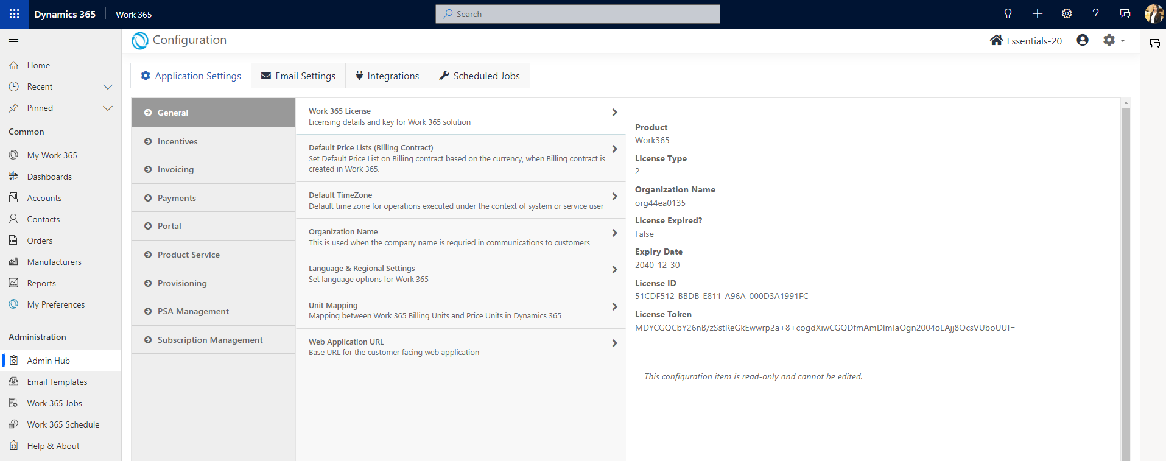
Task: Click the Reports icon in sidebar
Action: [13, 283]
